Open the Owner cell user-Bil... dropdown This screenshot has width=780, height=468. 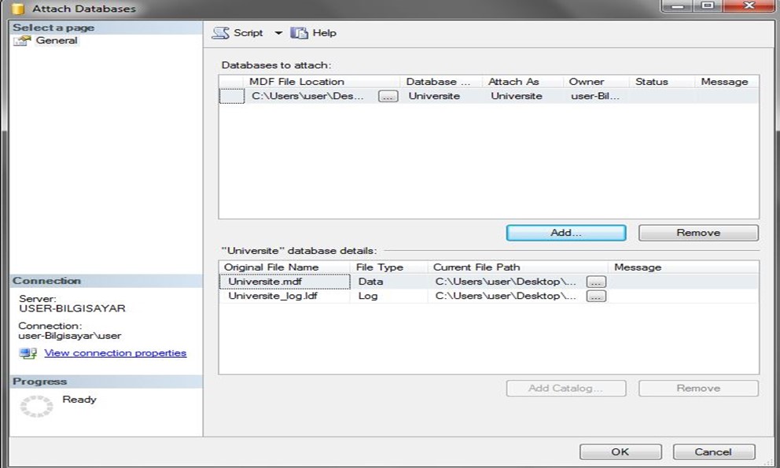click(x=595, y=96)
